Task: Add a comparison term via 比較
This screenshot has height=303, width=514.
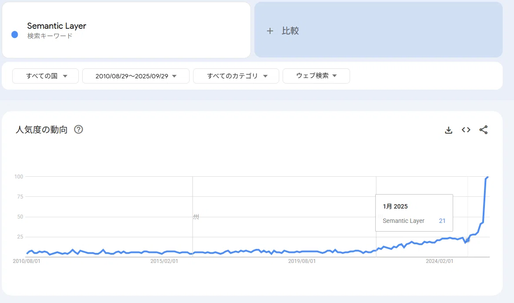Action: click(378, 30)
